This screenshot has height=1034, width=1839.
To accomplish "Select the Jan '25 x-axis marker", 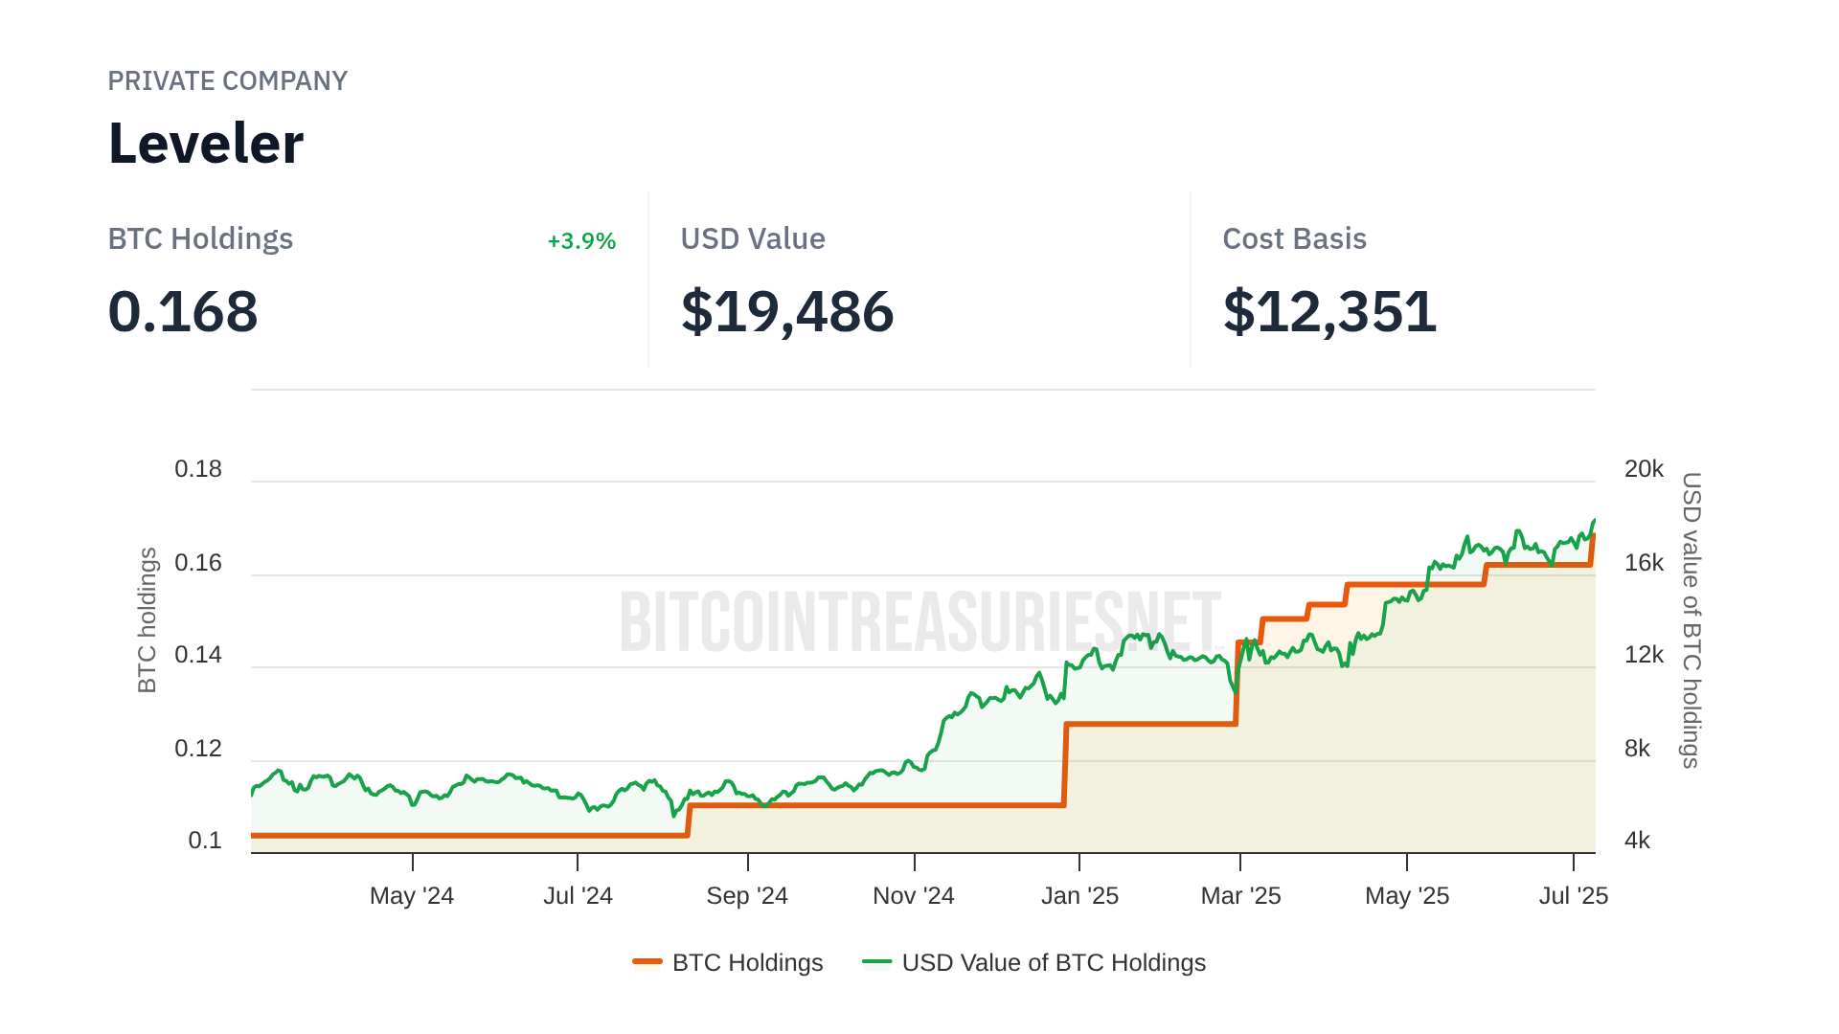I will point(1079,895).
